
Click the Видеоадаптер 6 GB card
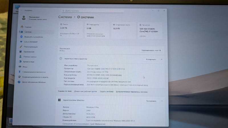(97, 30)
